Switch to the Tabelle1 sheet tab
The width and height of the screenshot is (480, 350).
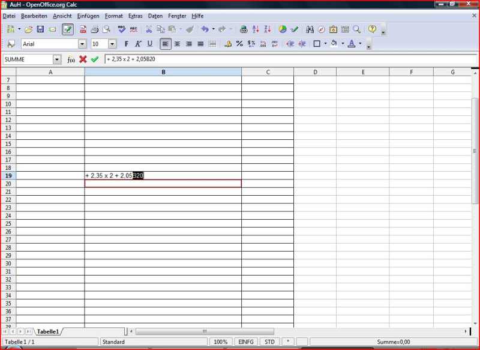point(48,331)
